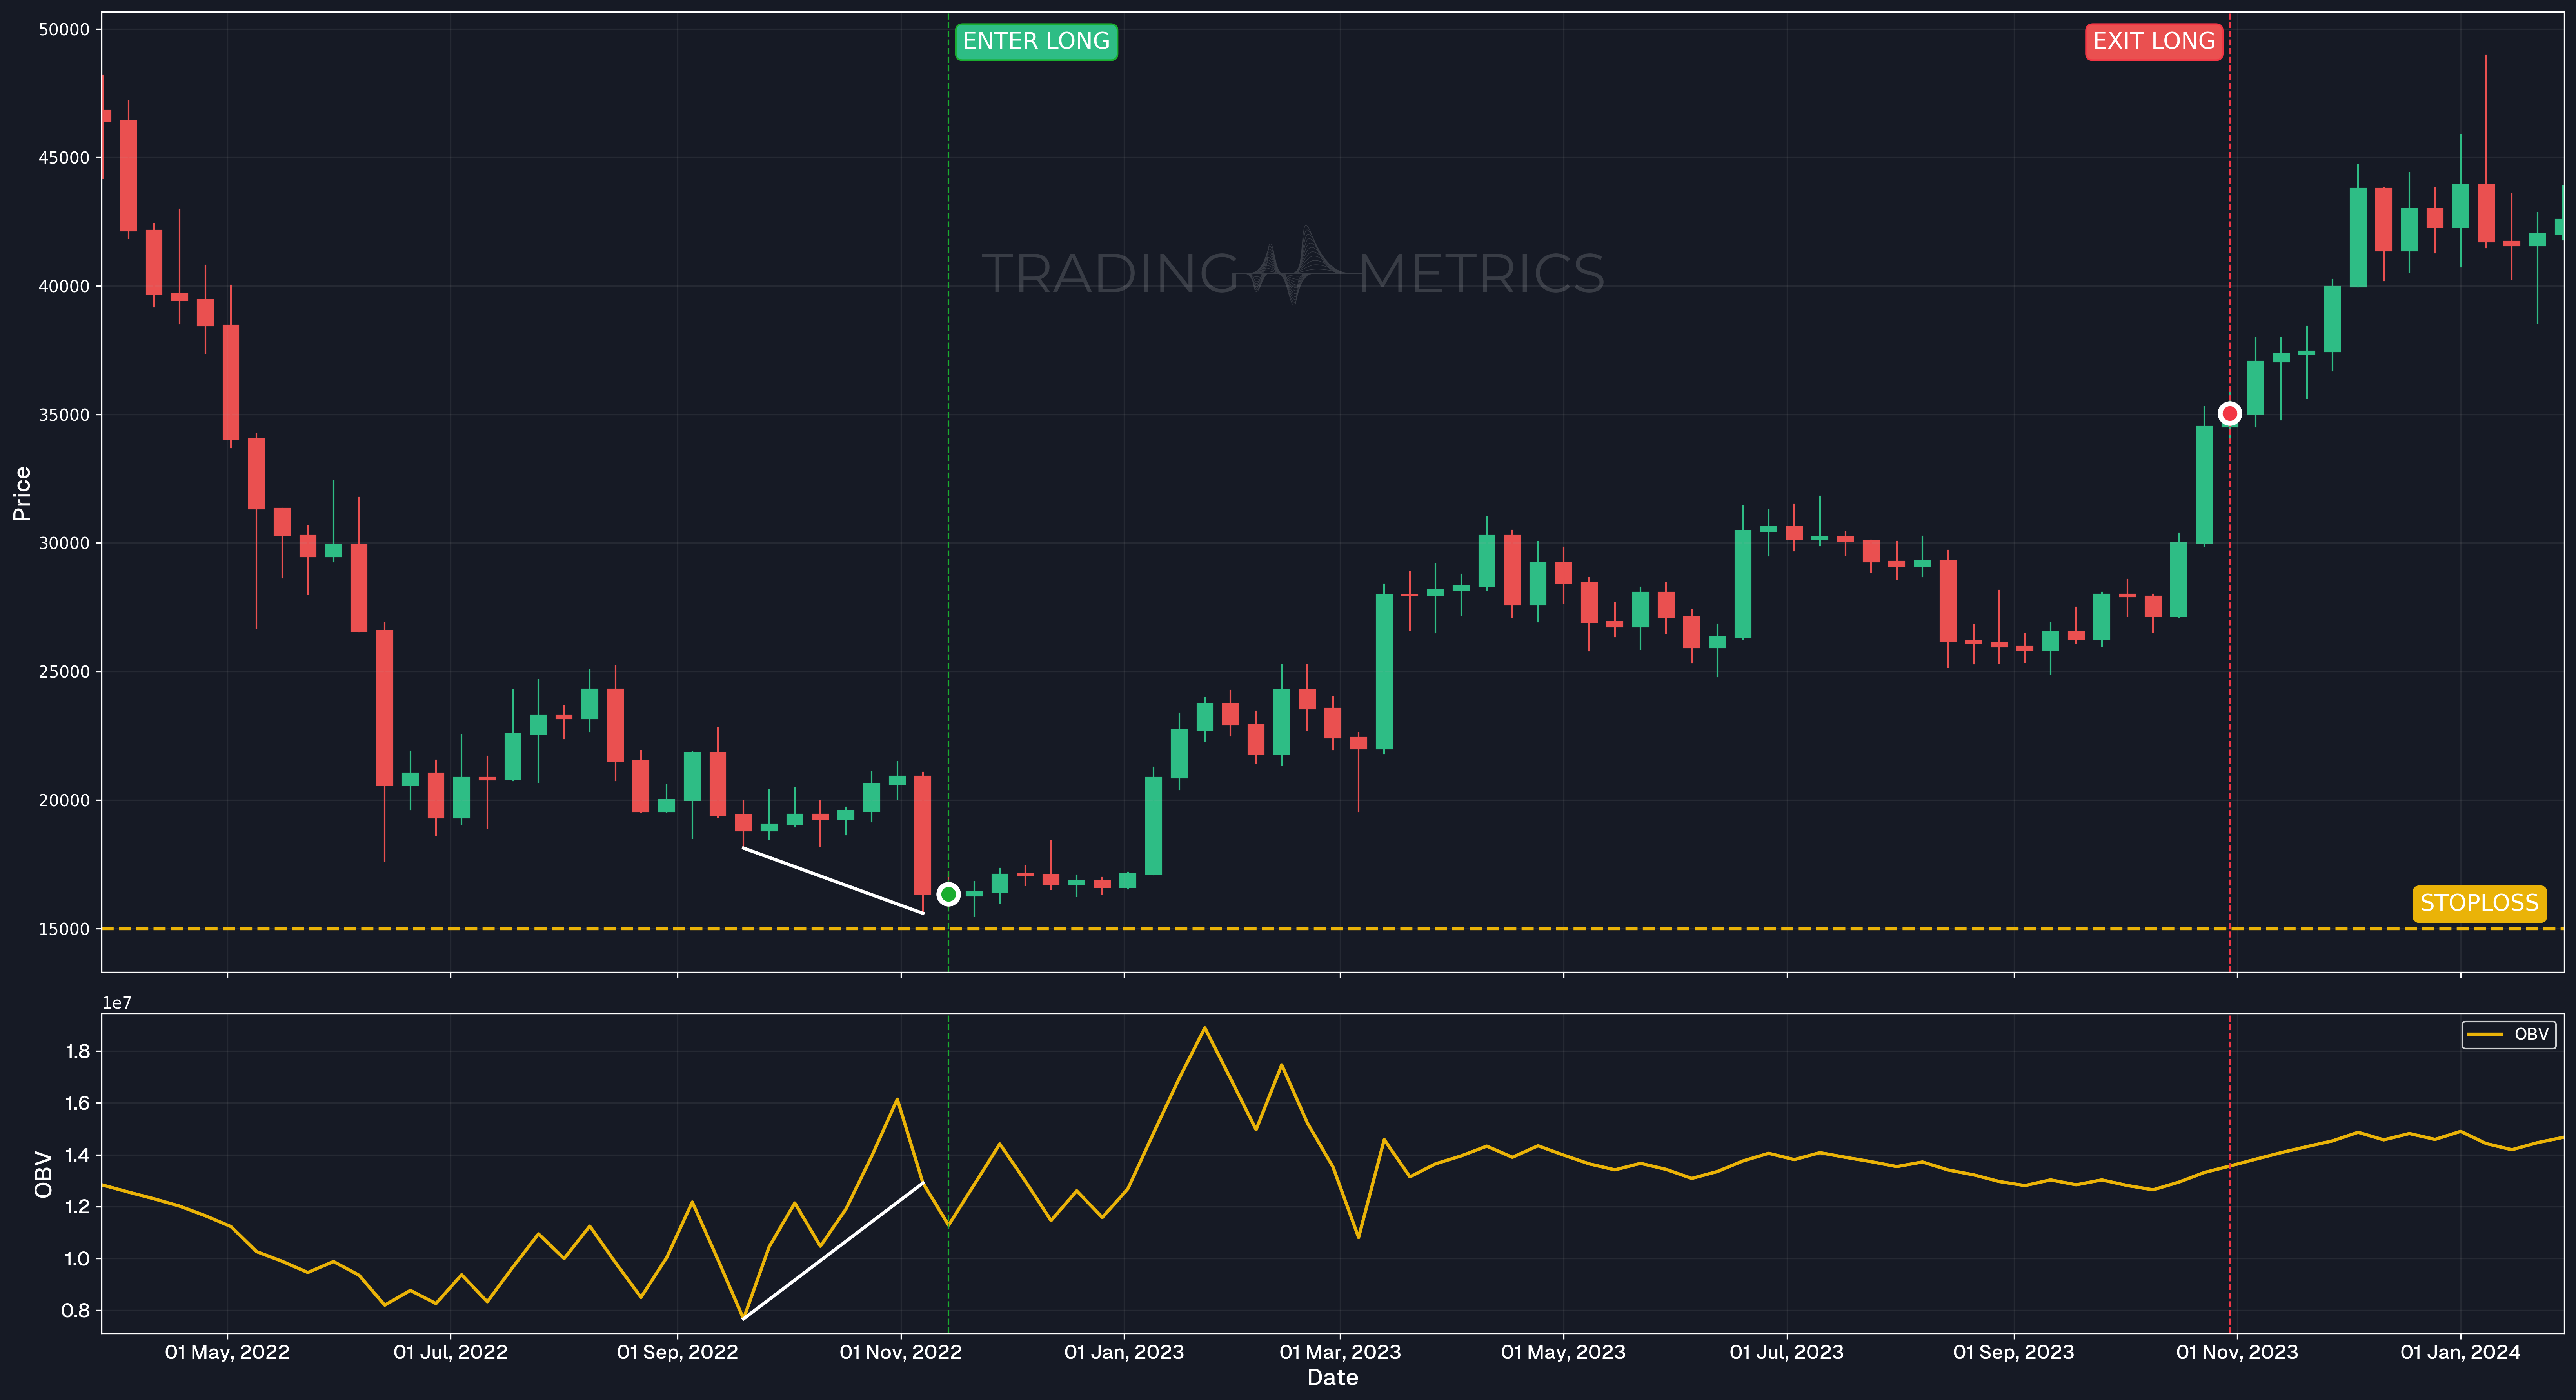
Task: Click the white divergence trendline on price chart
Action: point(833,881)
